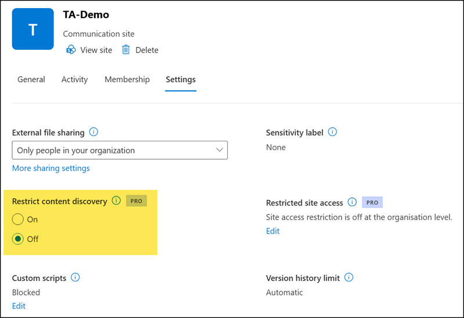This screenshot has width=464, height=318.
Task: Click the Blocked custom scripts status
Action: click(x=26, y=293)
